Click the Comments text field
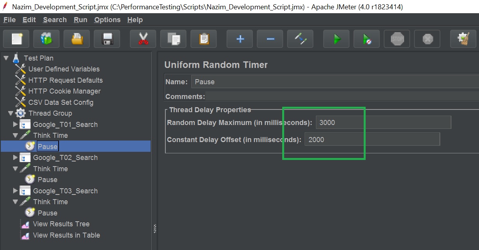Screen dimensions: 479x250 [342, 96]
